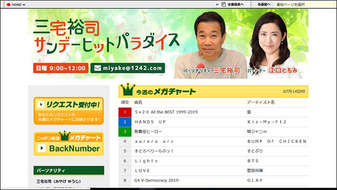Viewport: 337px width, 190px height.
Task: Click the 今週のメガチャート heading
Action: coord(166,92)
